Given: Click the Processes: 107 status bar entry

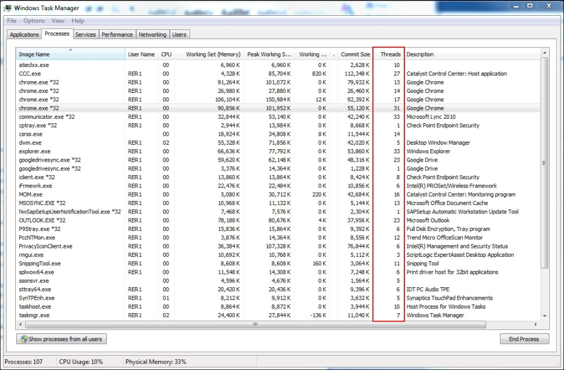Looking at the screenshot, I should tap(24, 362).
